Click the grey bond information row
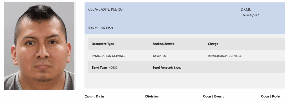Viewport: 285px width, 103px height. tap(186, 67)
